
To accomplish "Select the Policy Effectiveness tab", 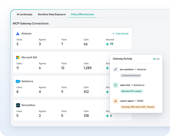I will pos(82,14).
